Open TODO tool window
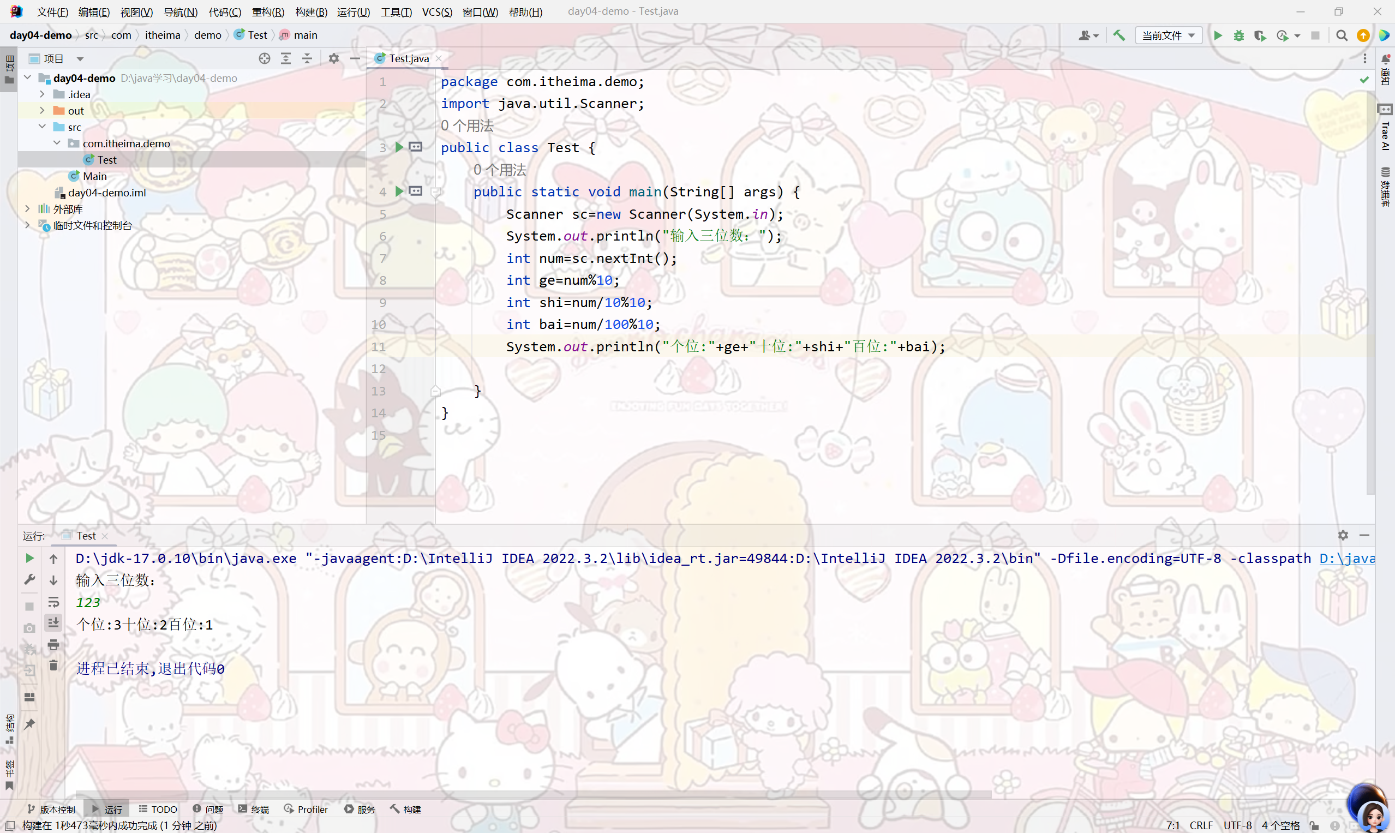 pyautogui.click(x=158, y=809)
